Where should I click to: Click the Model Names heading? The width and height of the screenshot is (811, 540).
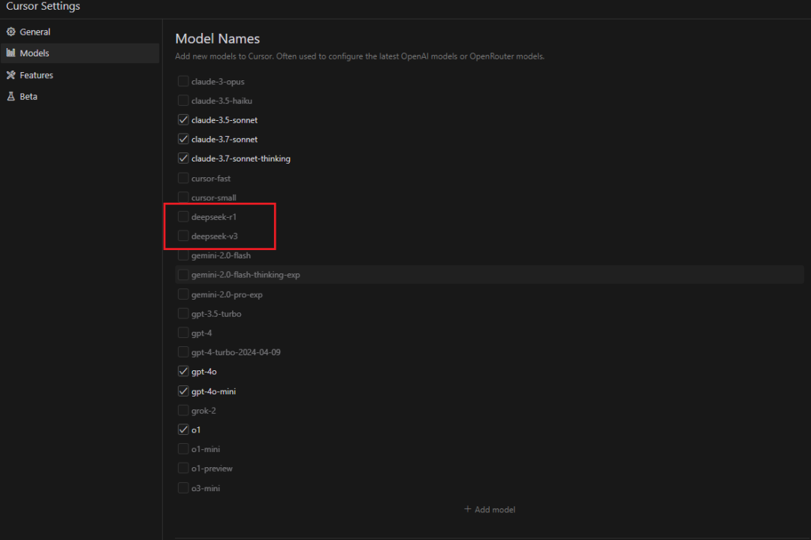[x=217, y=39]
